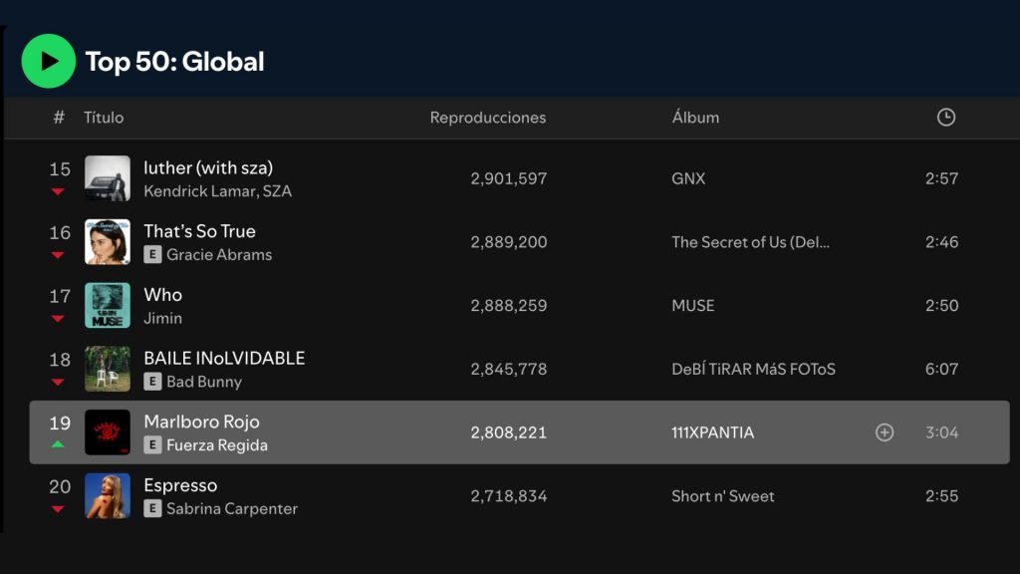Click Marlboro Rojo cover thumbnail
This screenshot has height=574, width=1020.
point(108,432)
